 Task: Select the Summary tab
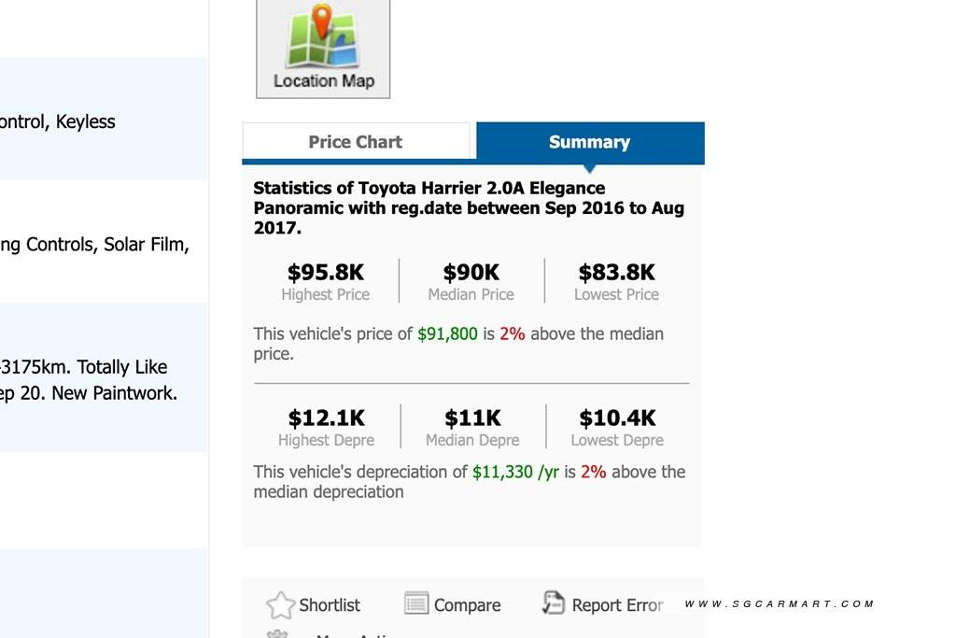589,142
